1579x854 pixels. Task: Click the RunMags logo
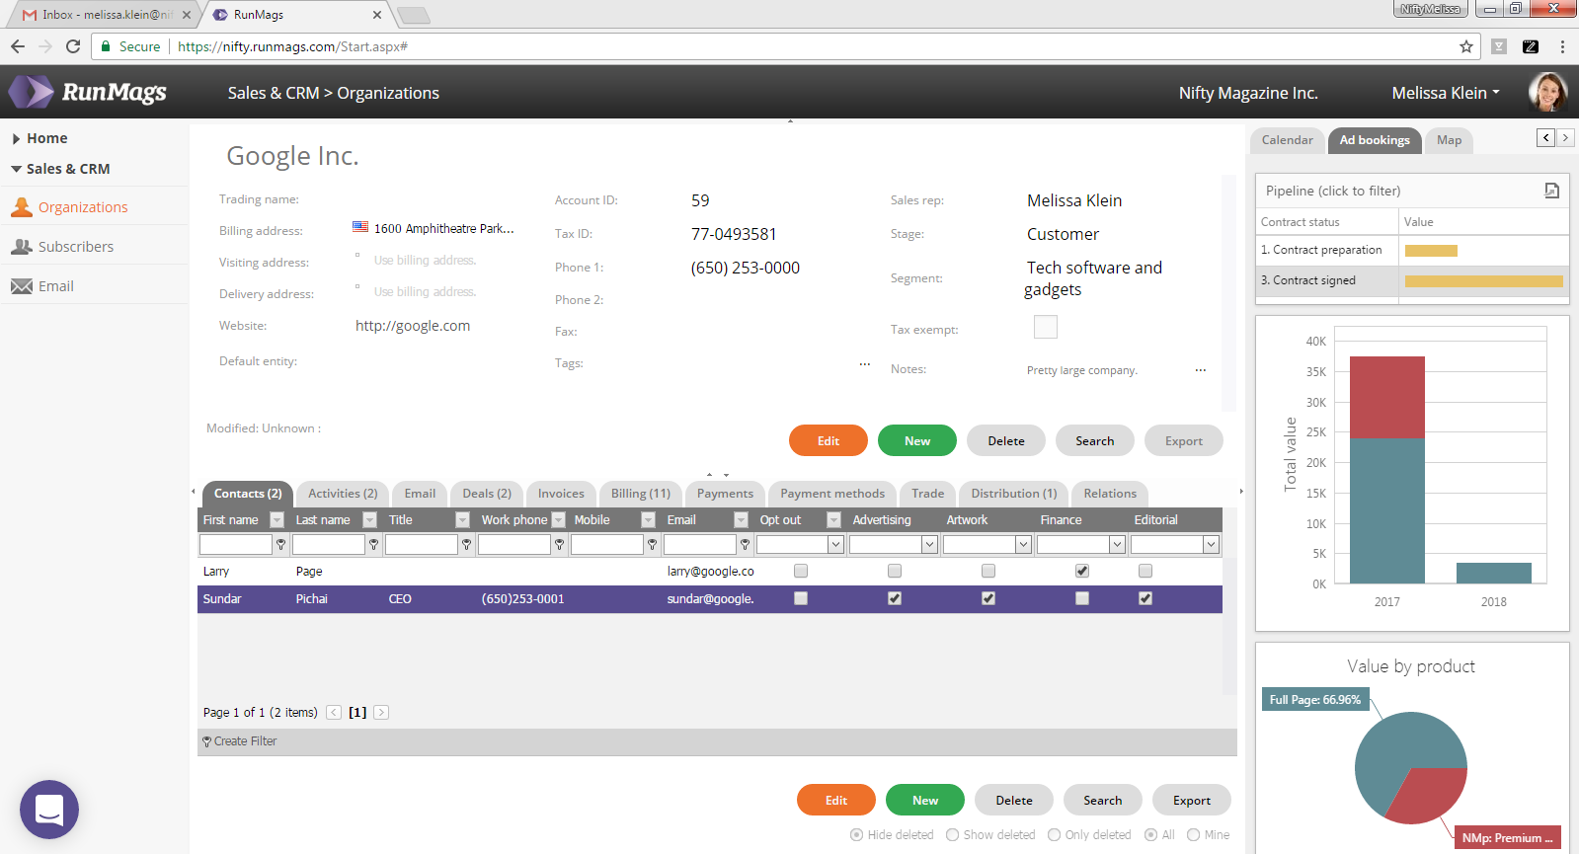tap(88, 92)
